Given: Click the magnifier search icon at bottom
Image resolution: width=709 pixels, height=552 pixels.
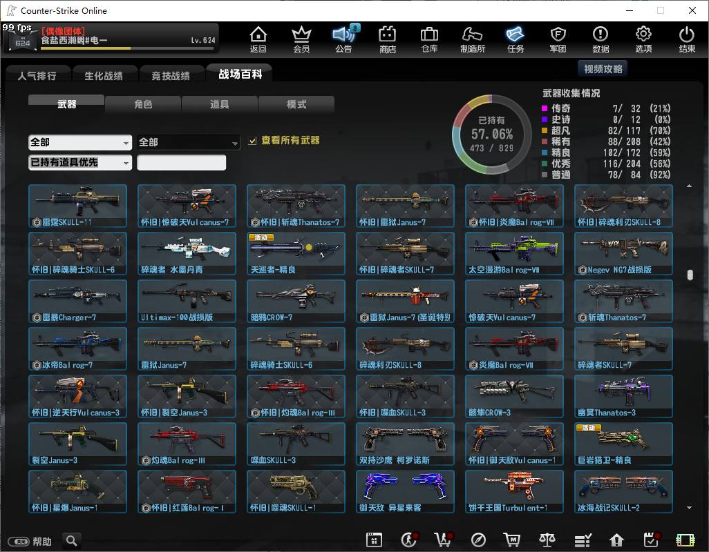Looking at the screenshot, I should pyautogui.click(x=71, y=540).
